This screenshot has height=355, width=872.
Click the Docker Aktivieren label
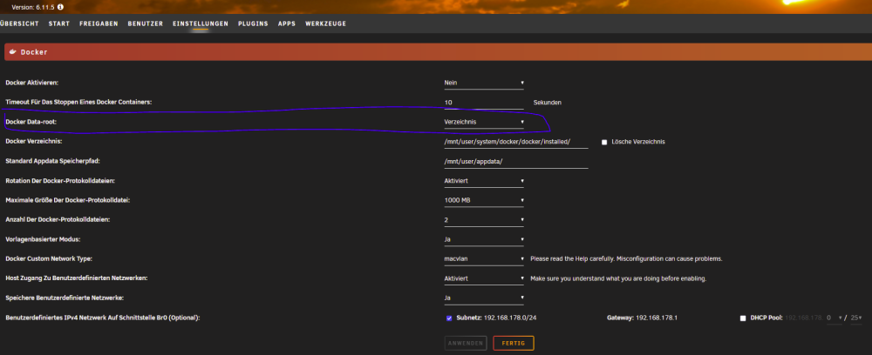tap(31, 83)
